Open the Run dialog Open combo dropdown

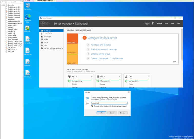(126, 103)
